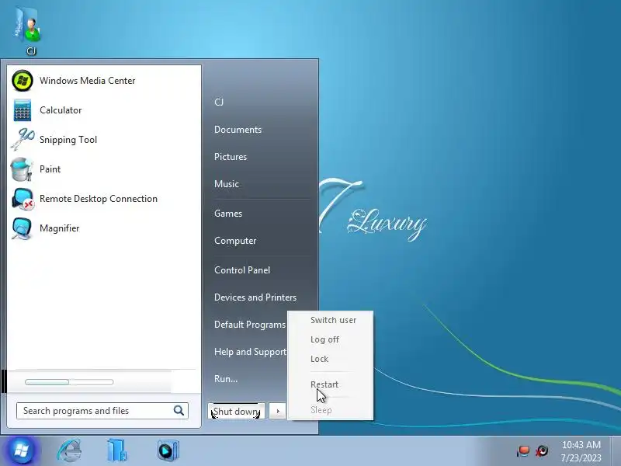Screen dimensions: 621x466
Task: Expand the shut down options arrow
Action: (278, 412)
